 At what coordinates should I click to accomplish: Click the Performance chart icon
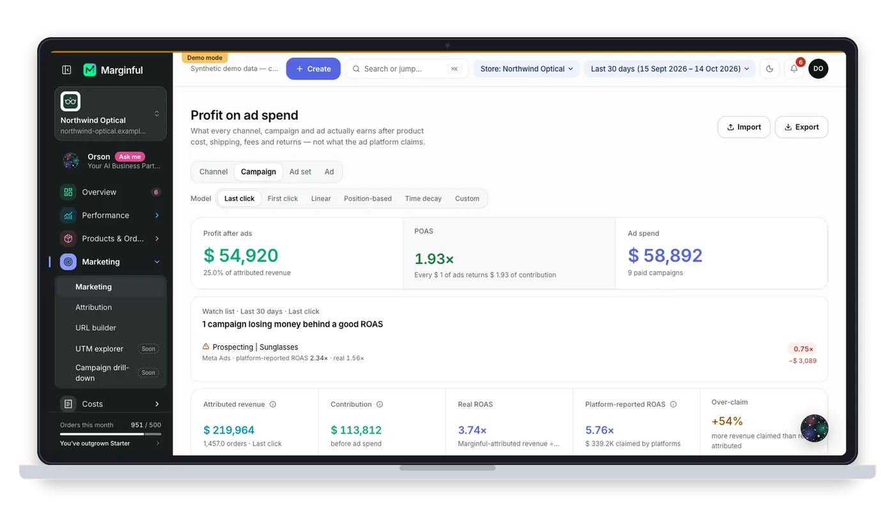coord(68,215)
